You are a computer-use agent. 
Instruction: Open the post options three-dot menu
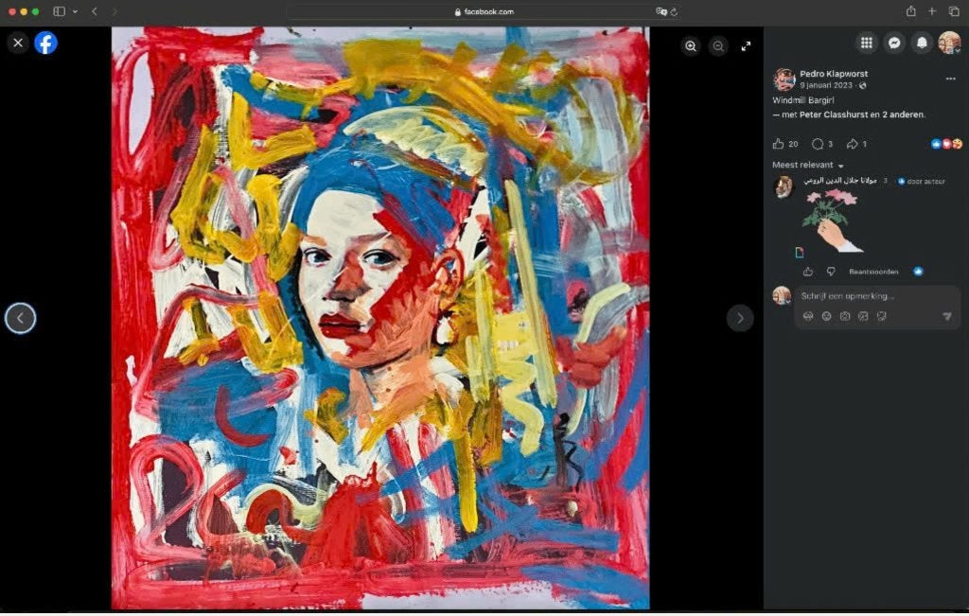click(x=950, y=79)
